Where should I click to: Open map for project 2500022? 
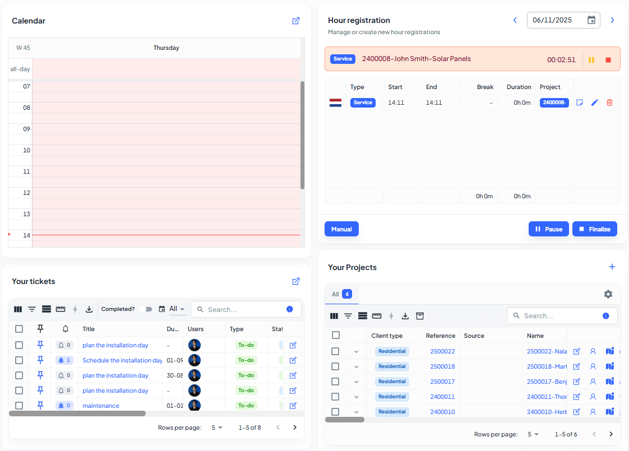coord(610,351)
